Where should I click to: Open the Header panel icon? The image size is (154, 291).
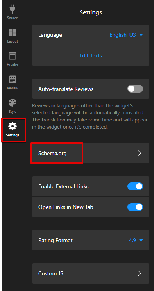pos(13,56)
